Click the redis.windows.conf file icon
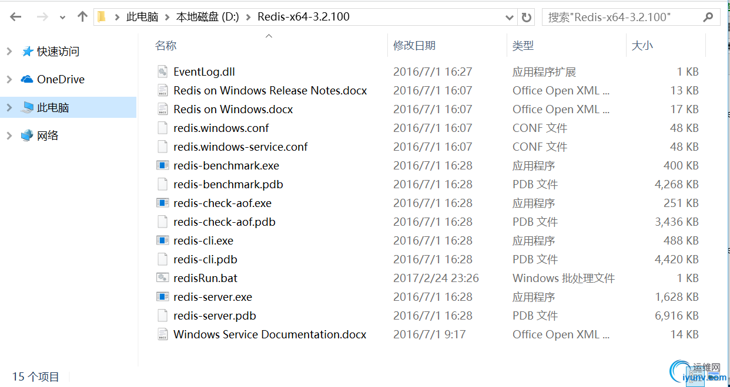Viewport: 730px width, 387px height. pos(163,128)
